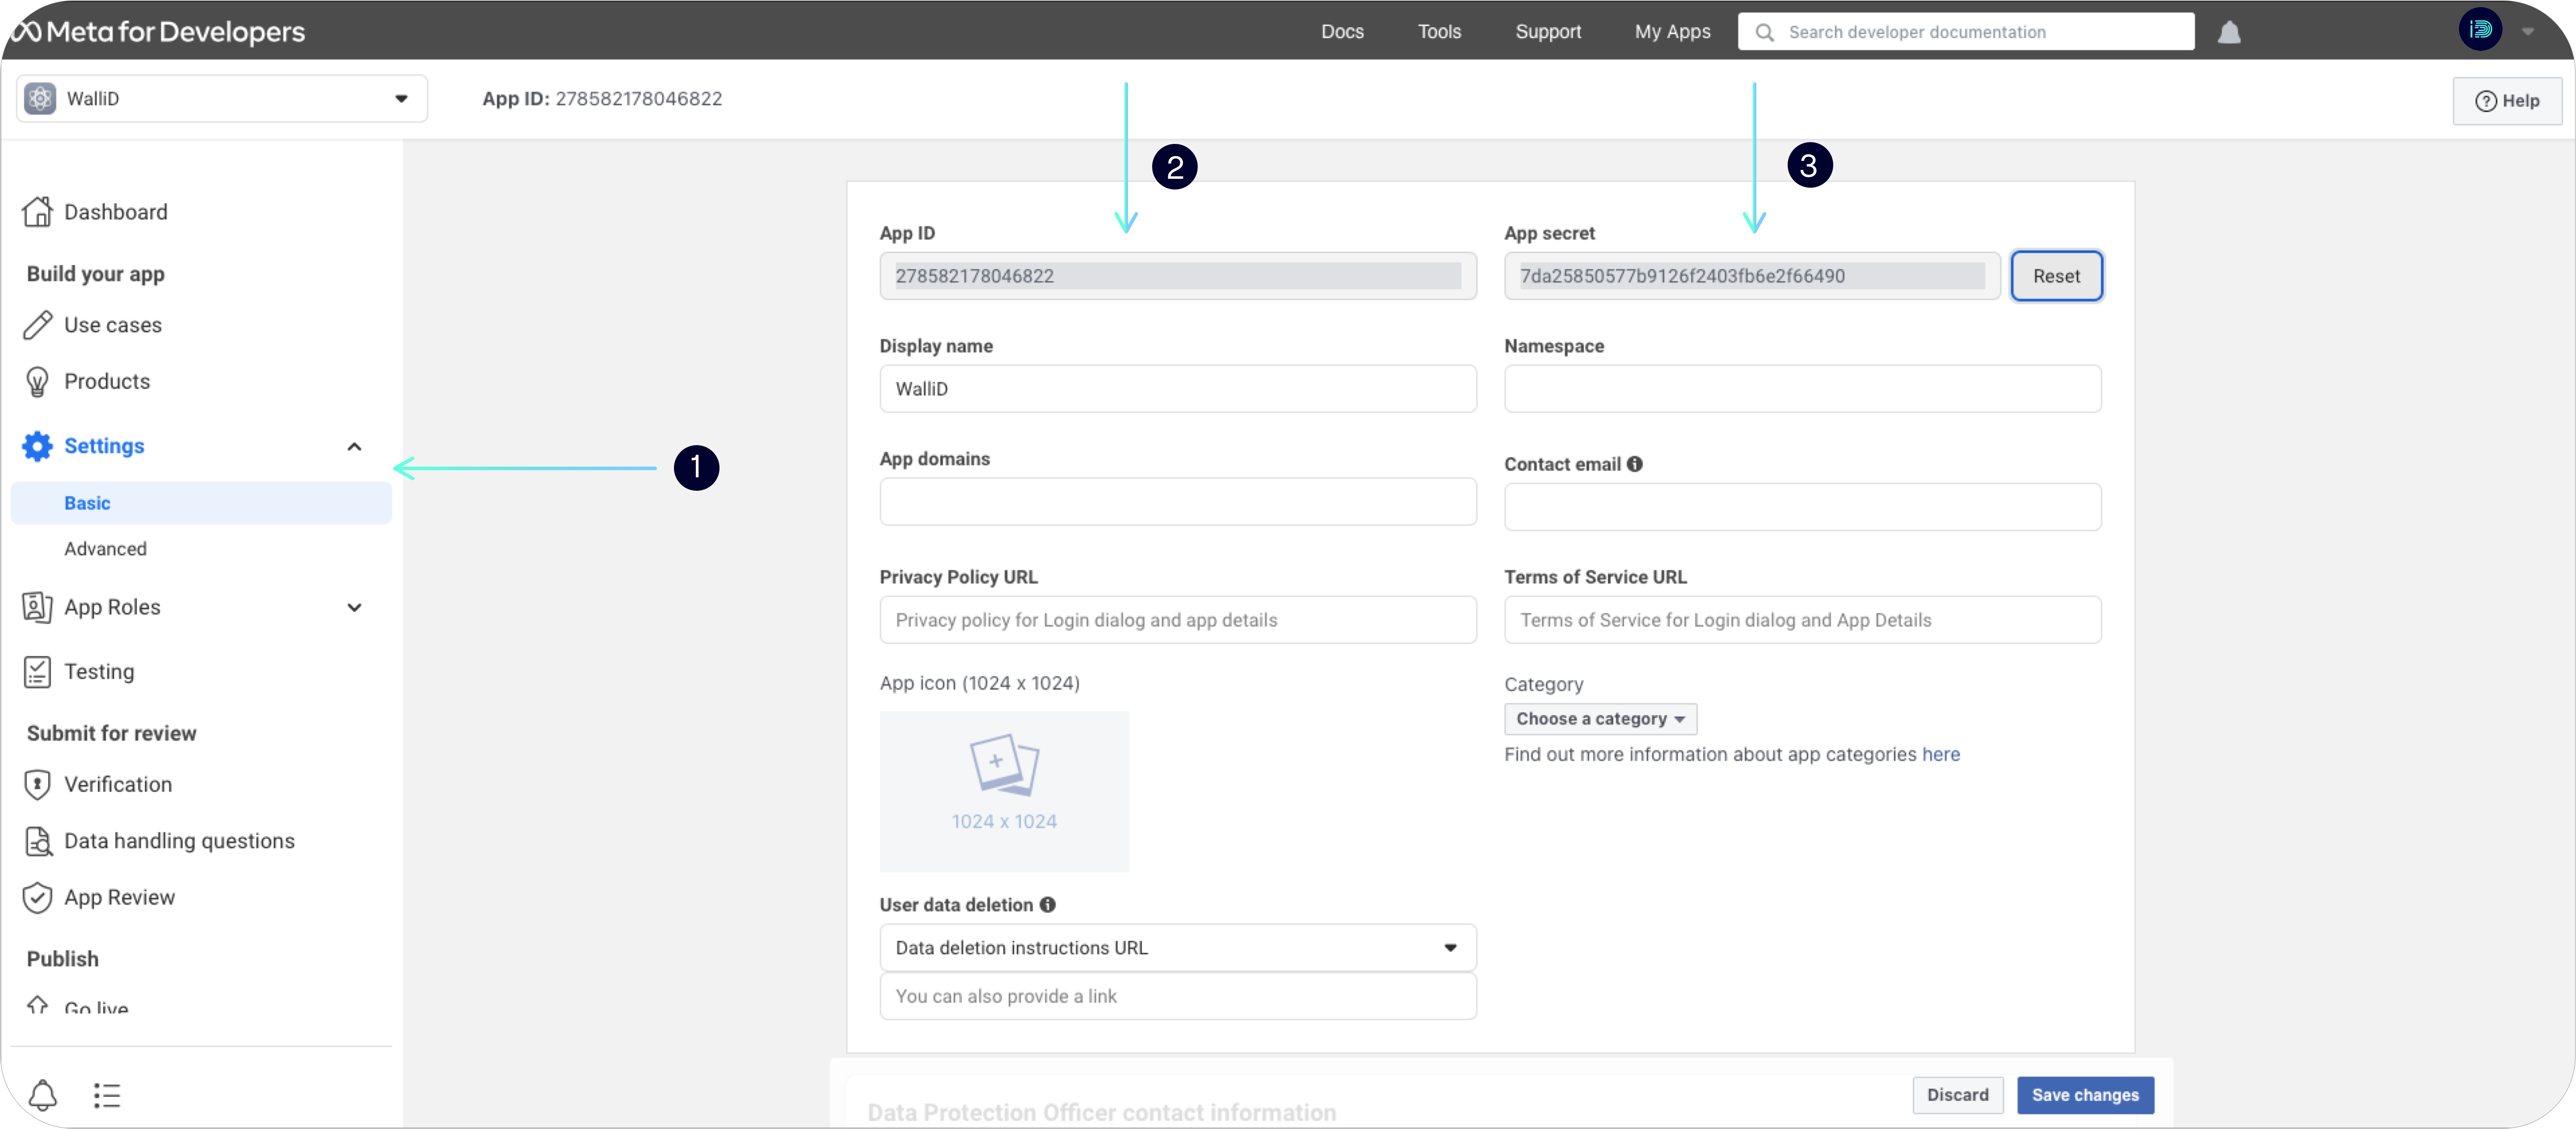Click Save changes button
The width and height of the screenshot is (2576, 1129).
2085,1095
